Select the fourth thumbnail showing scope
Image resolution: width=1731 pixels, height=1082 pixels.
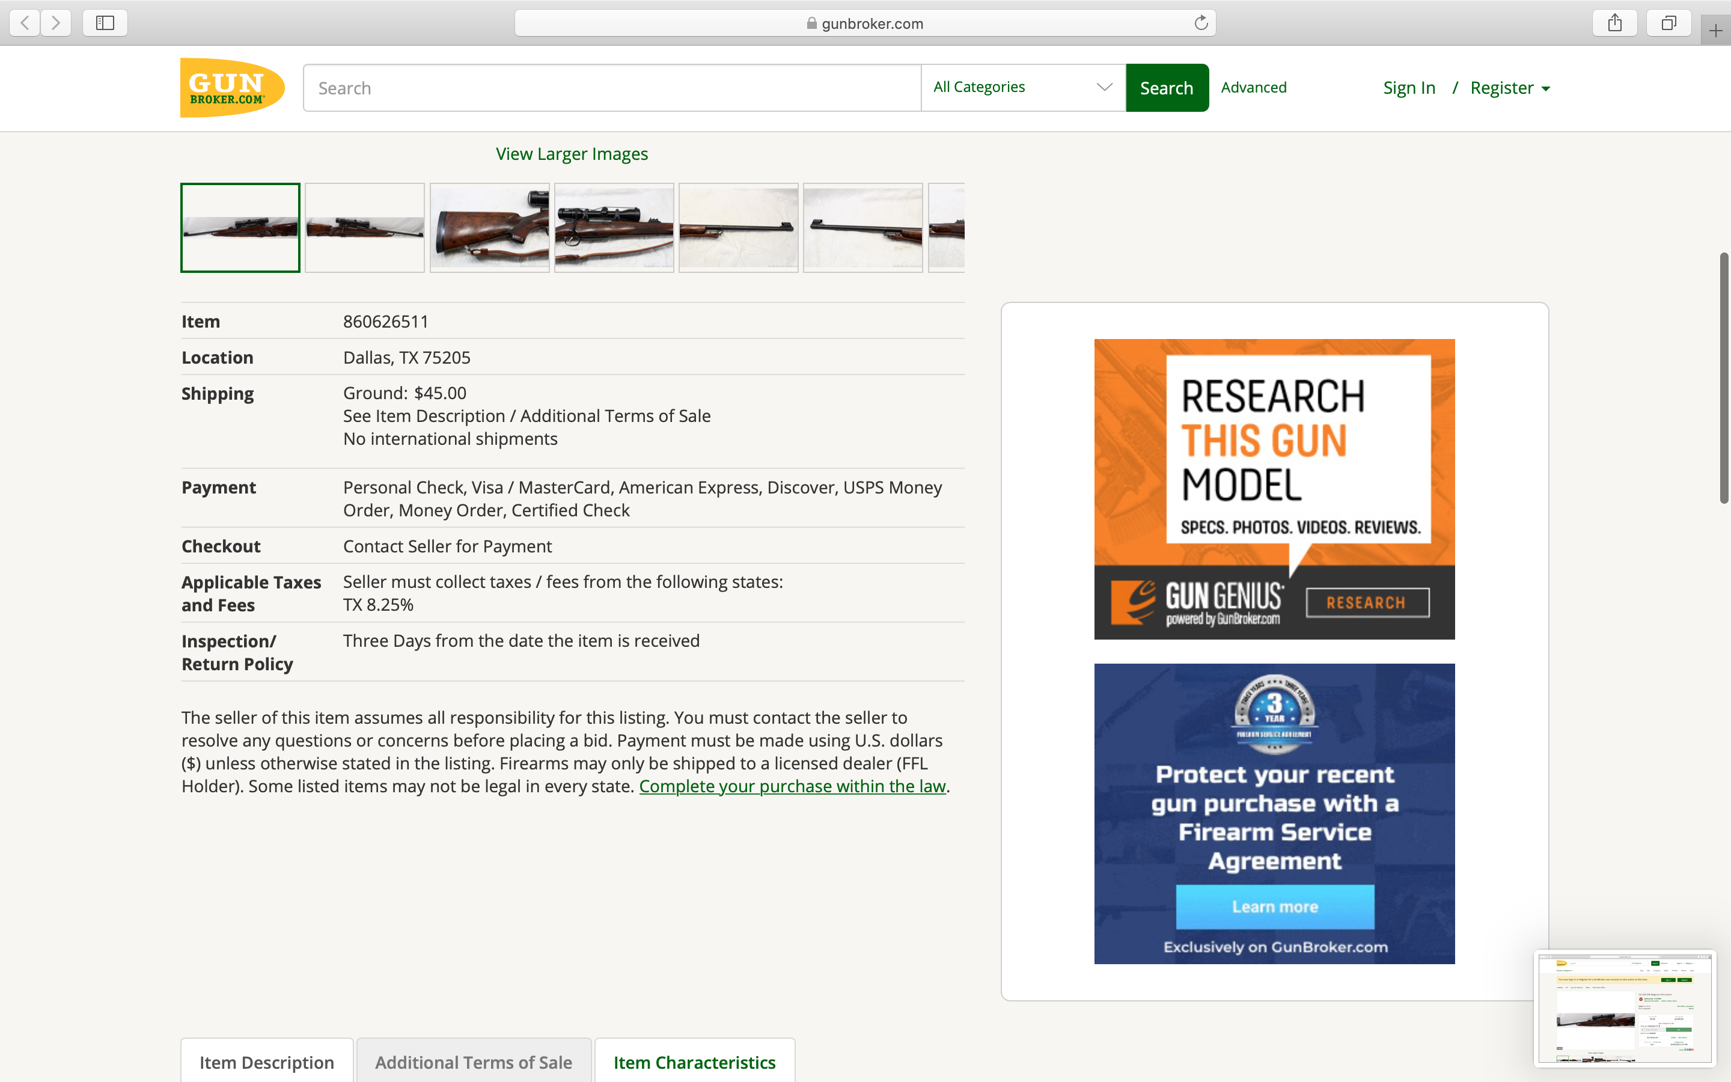click(x=614, y=228)
